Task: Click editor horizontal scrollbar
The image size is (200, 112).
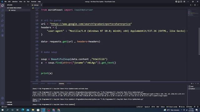Action: tap(95, 81)
